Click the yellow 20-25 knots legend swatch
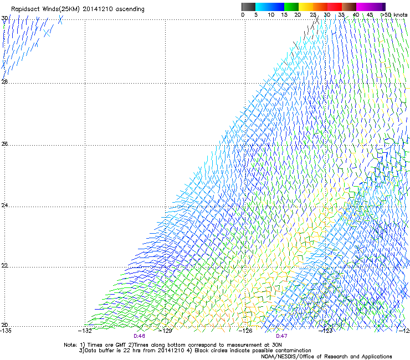Screen dimensions: 410x360 click(x=306, y=7)
